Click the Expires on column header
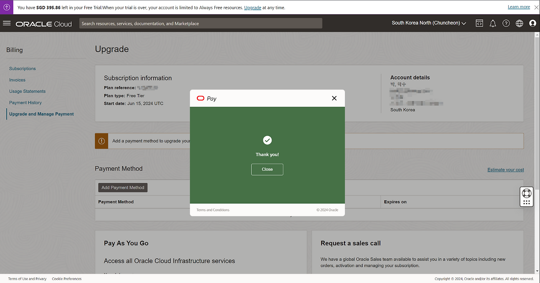Viewport: 540px width, 283px height. tap(395, 202)
